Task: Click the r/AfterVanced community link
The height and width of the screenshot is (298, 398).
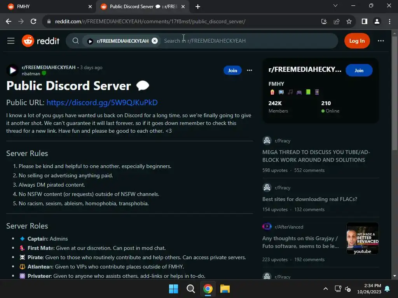Action: coord(289,227)
